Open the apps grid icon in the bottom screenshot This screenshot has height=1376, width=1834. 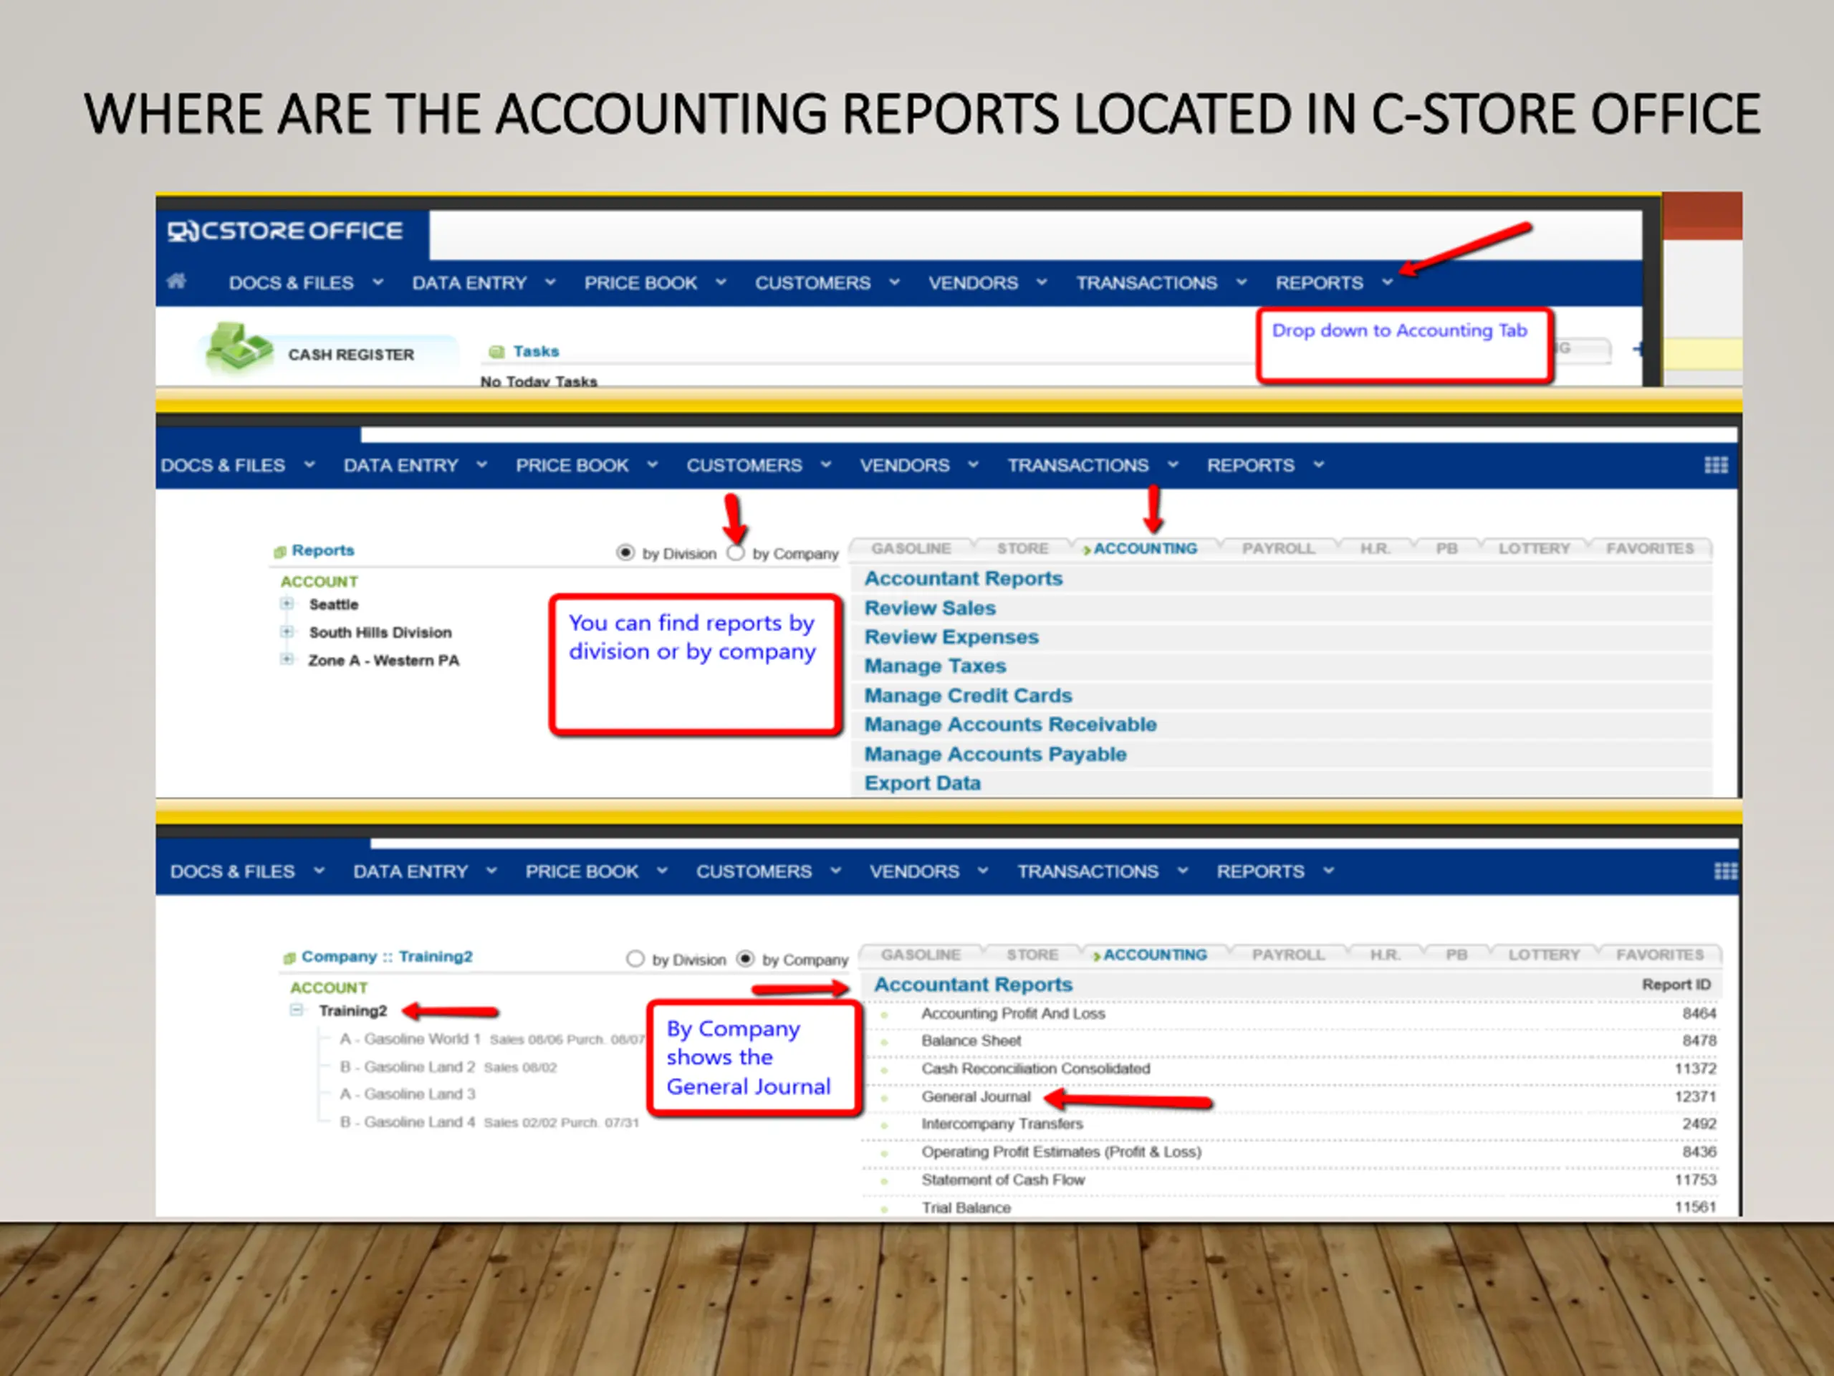tap(1725, 871)
